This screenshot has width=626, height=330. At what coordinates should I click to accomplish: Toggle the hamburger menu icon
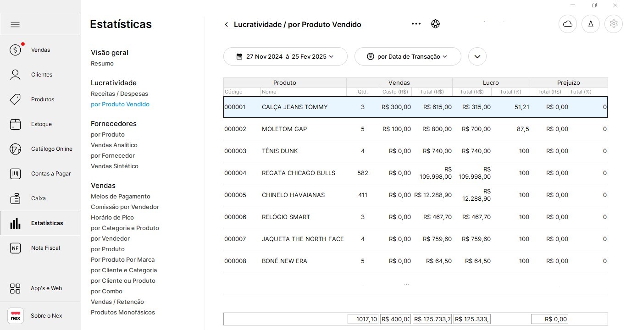[15, 25]
